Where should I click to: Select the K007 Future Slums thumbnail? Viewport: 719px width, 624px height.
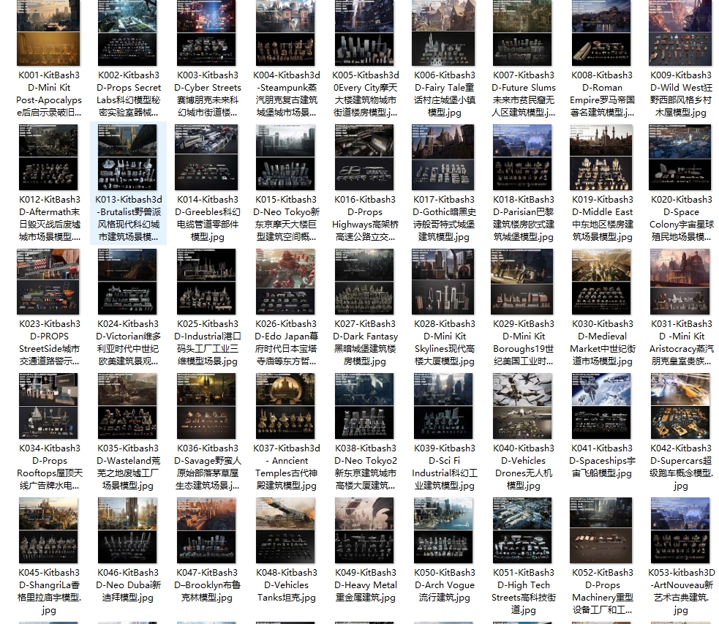click(523, 33)
